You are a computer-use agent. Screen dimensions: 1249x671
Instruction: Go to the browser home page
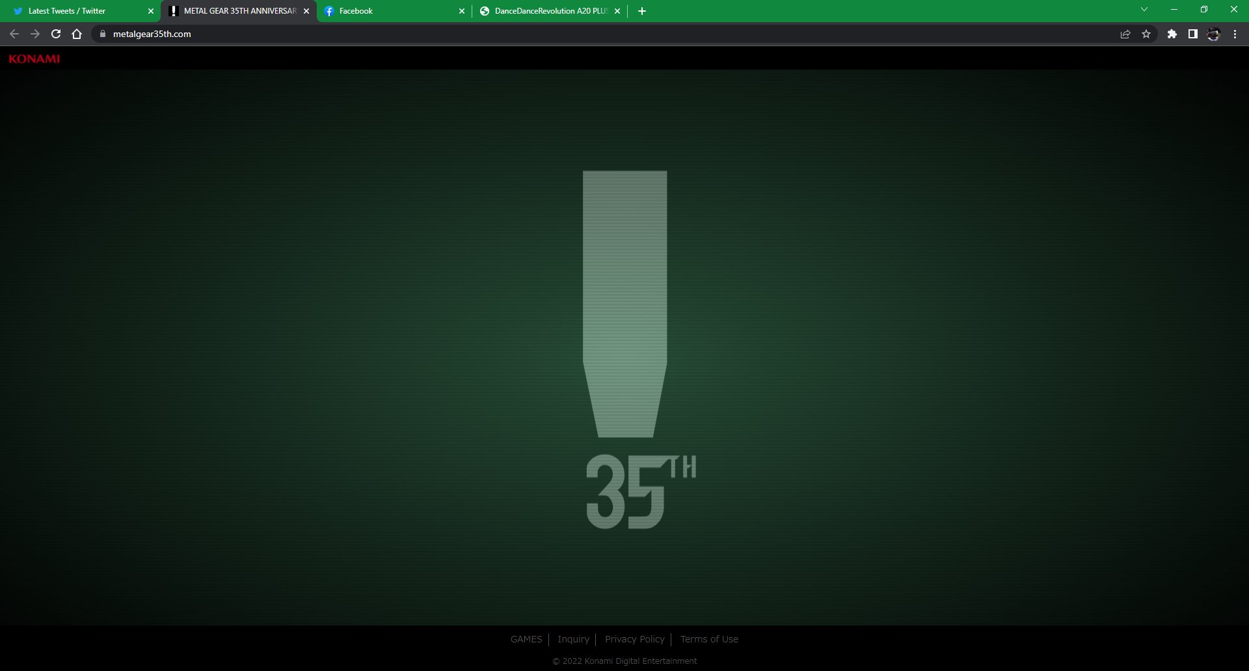pyautogui.click(x=77, y=34)
